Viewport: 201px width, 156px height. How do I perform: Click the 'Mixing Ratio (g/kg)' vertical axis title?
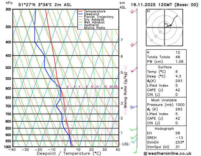point(126,90)
